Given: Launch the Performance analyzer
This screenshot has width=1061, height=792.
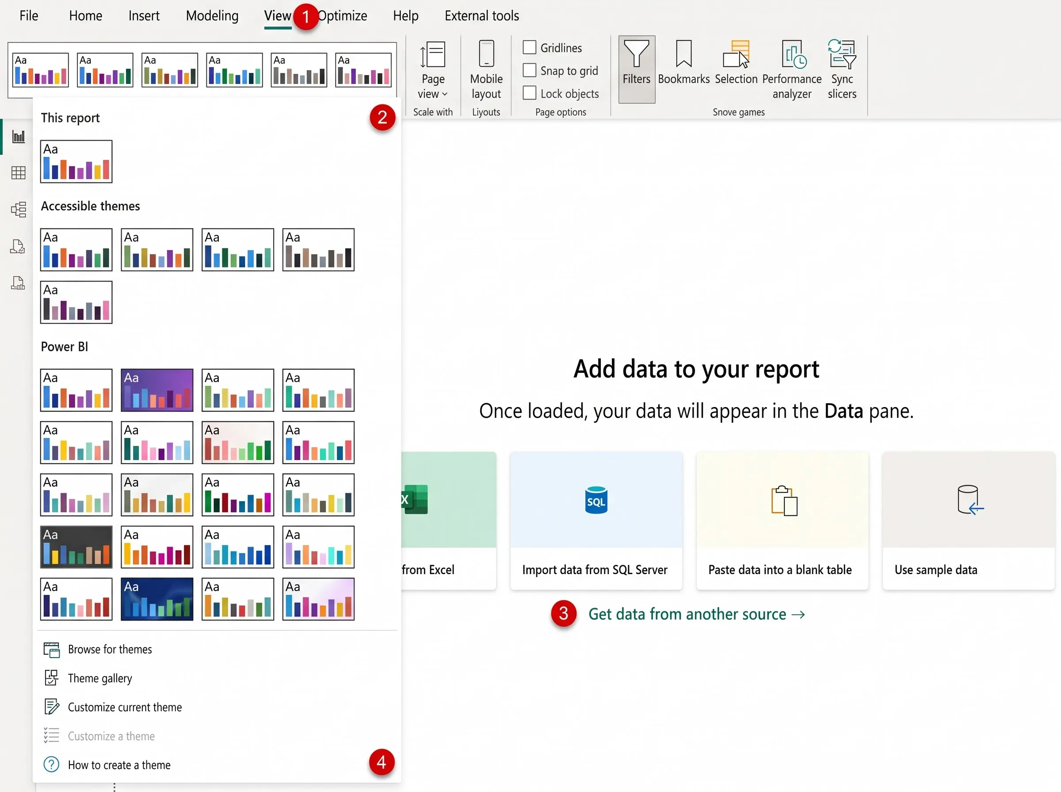Looking at the screenshot, I should coord(792,70).
